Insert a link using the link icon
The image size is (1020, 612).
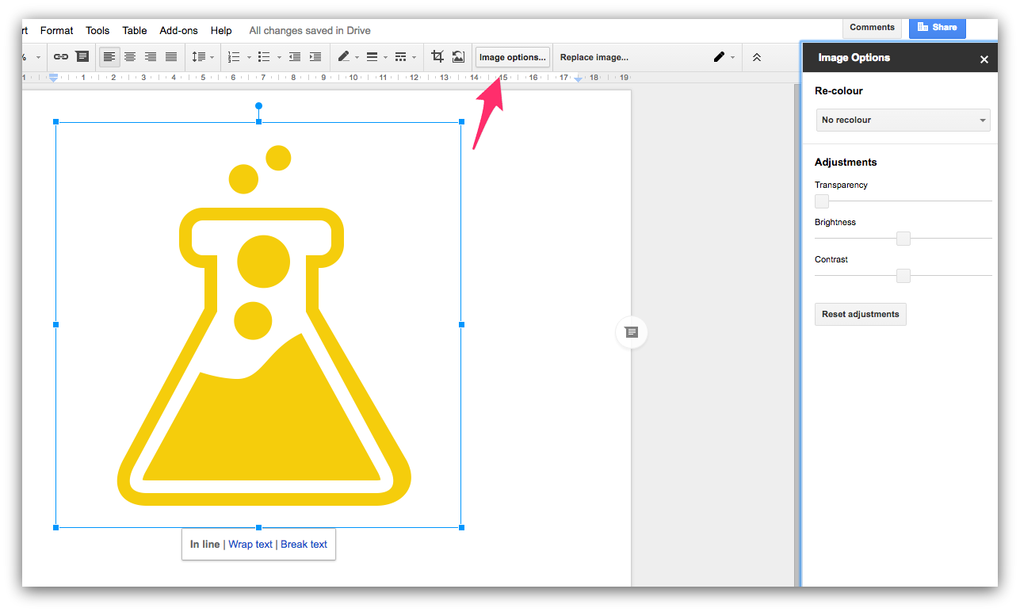[61, 56]
